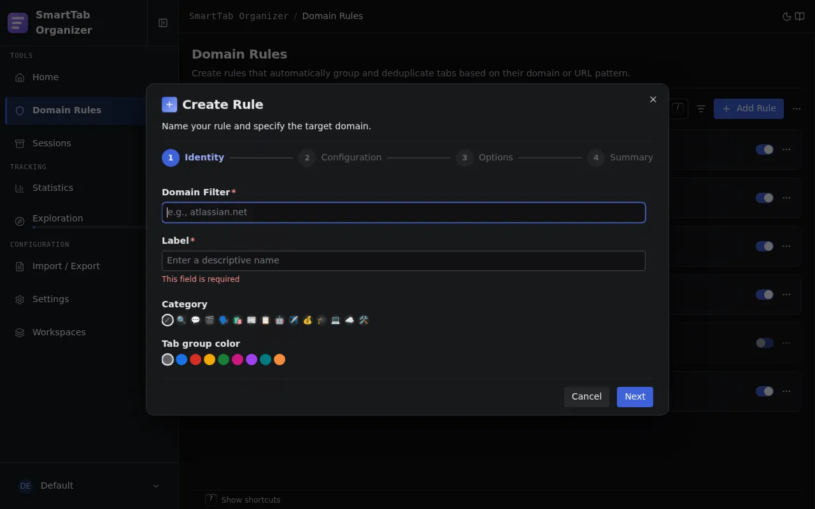
Task: Open the documentation book icon
Action: tap(800, 17)
